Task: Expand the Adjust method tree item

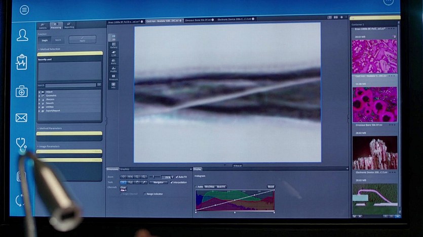Action: (x=40, y=92)
